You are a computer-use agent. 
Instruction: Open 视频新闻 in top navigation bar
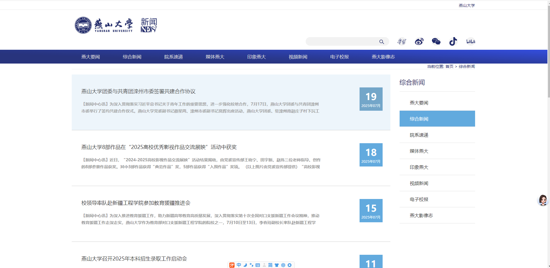pyautogui.click(x=298, y=57)
